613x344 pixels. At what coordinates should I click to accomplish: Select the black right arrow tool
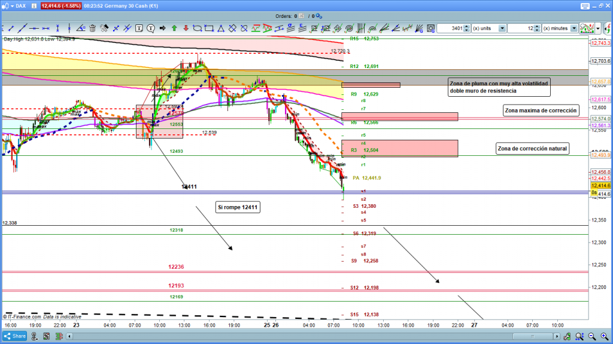[162, 28]
